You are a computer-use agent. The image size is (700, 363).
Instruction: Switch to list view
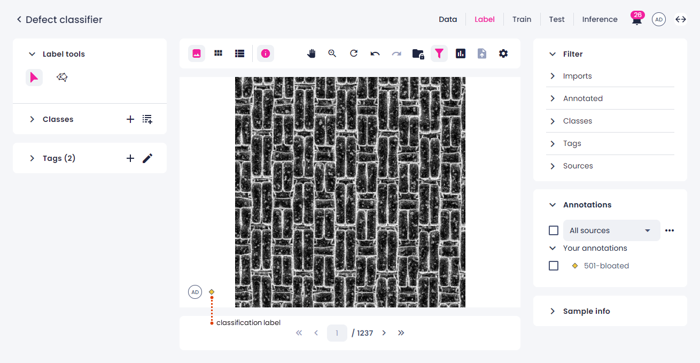pos(240,53)
